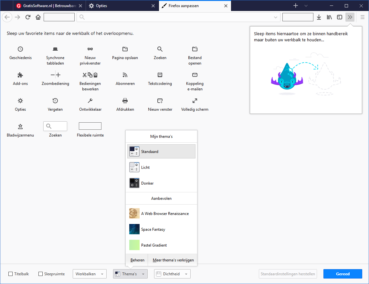Click the Ontwikkelaar wrench icon

click(90, 101)
